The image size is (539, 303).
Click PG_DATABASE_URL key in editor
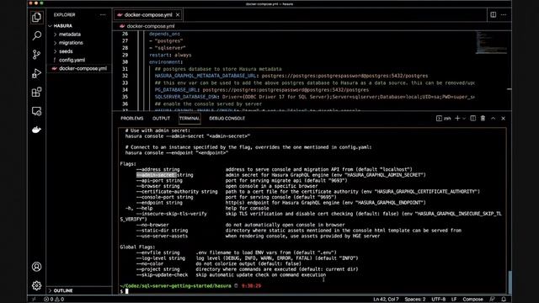(x=176, y=90)
